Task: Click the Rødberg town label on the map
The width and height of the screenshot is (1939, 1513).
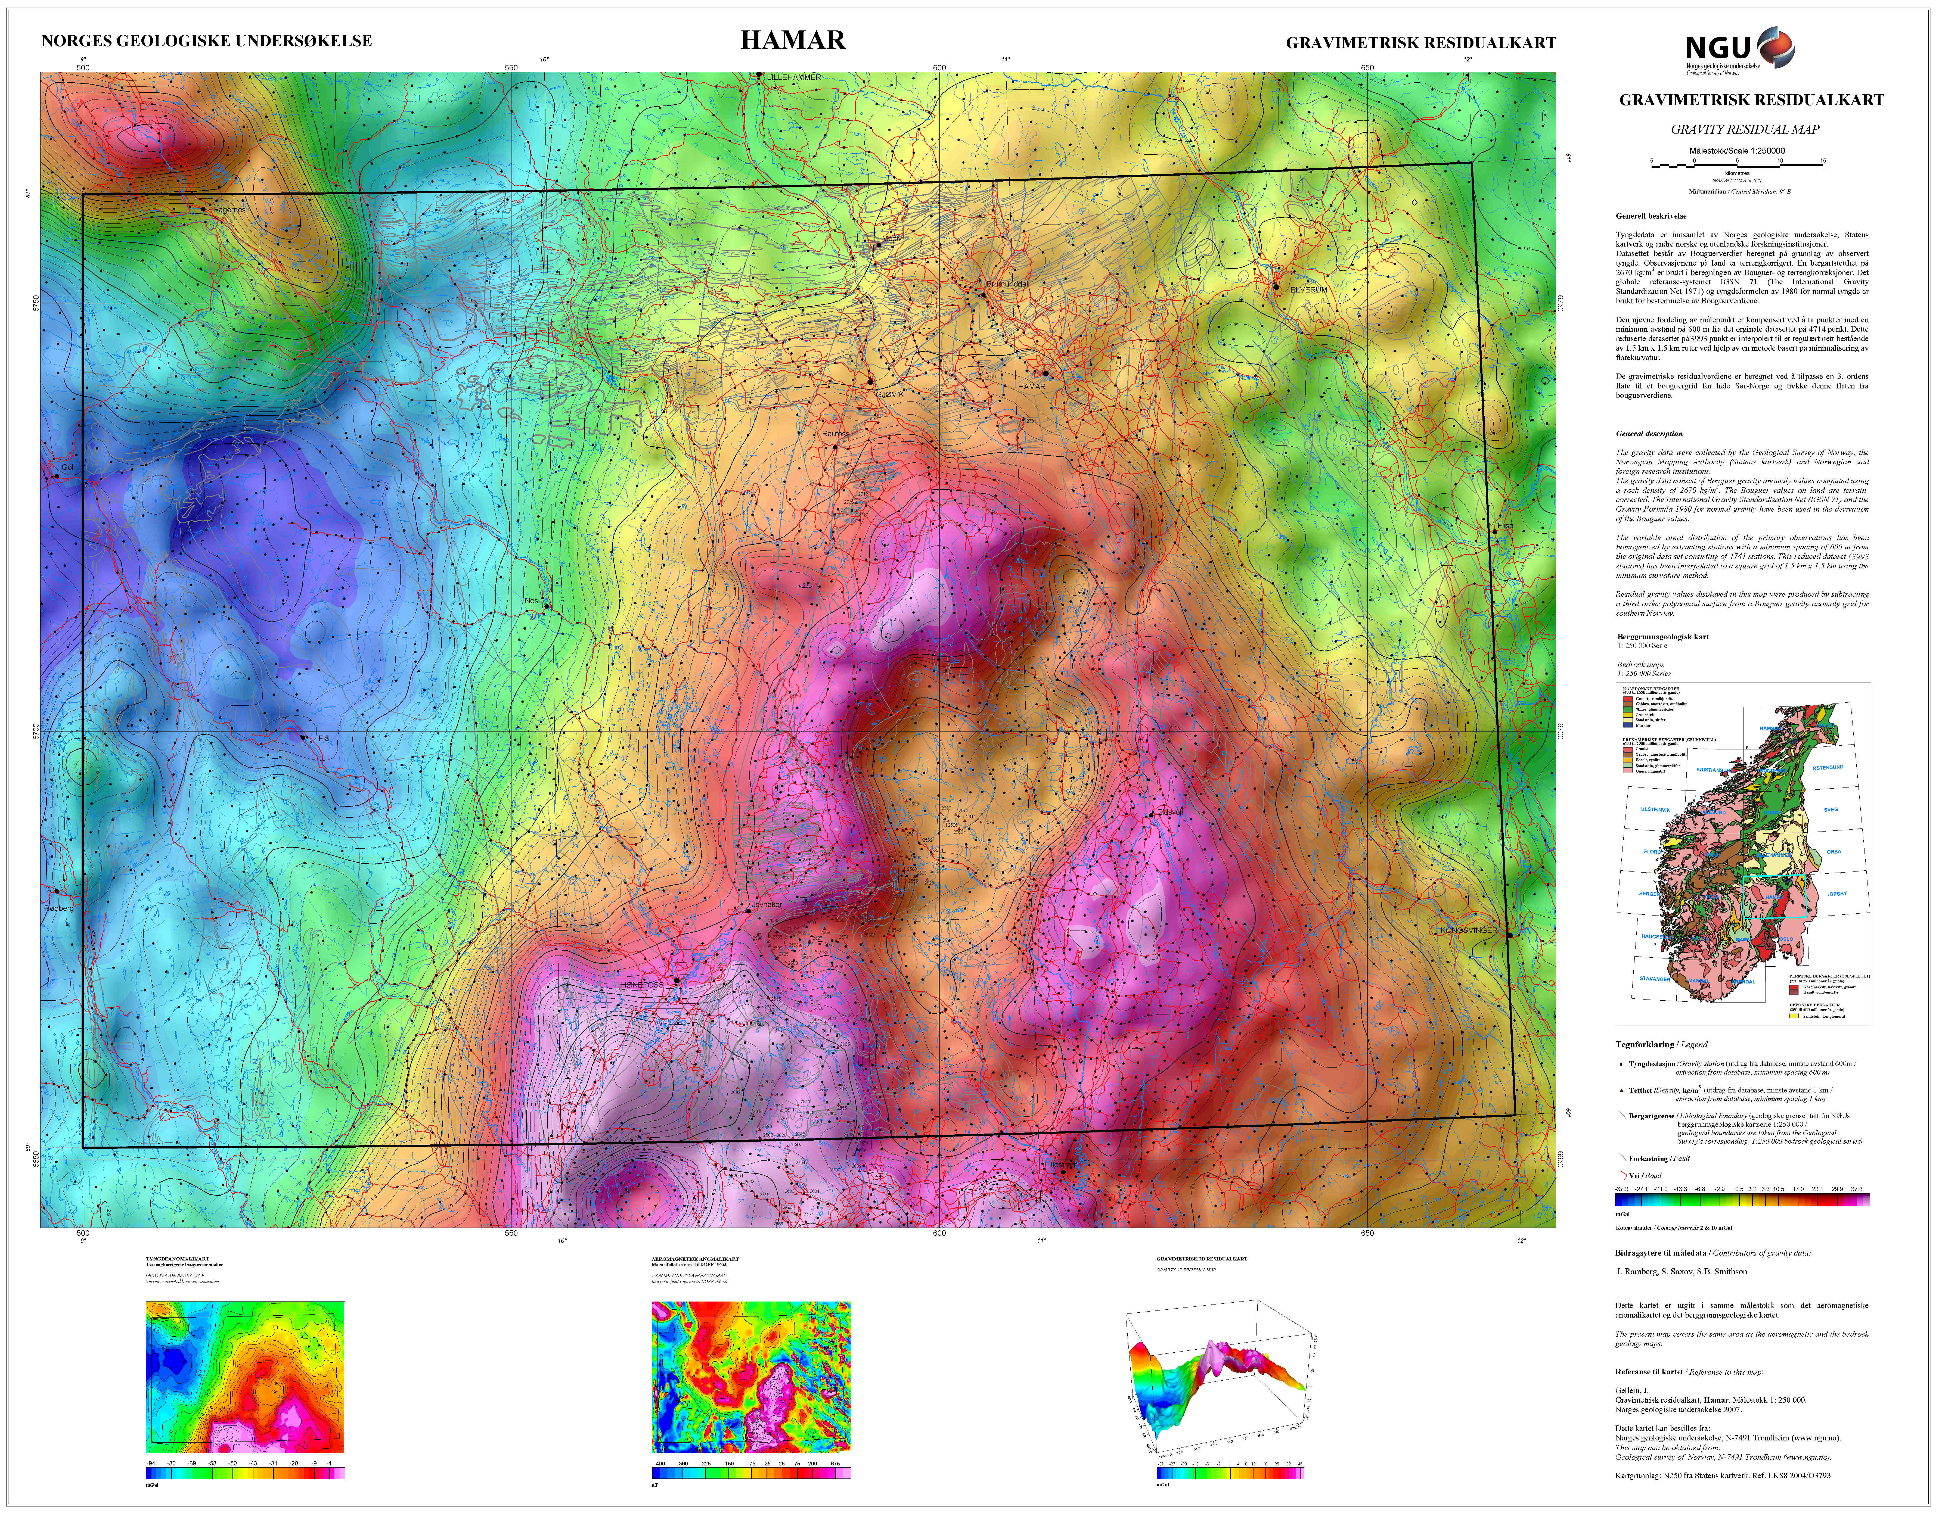Action: click(60, 909)
